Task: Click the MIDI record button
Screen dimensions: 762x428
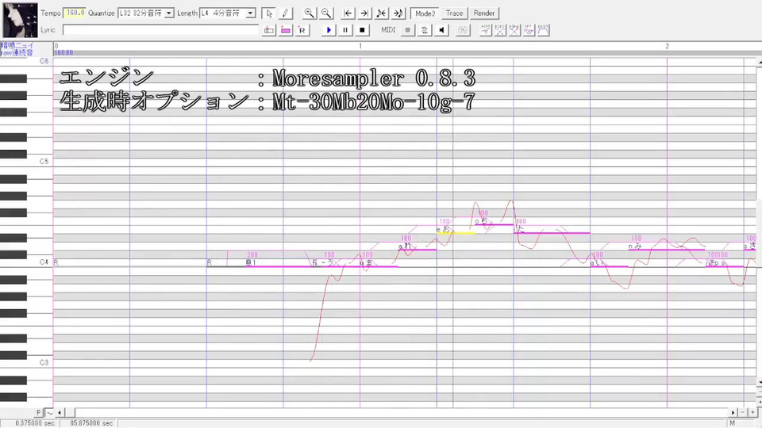Action: [407, 30]
